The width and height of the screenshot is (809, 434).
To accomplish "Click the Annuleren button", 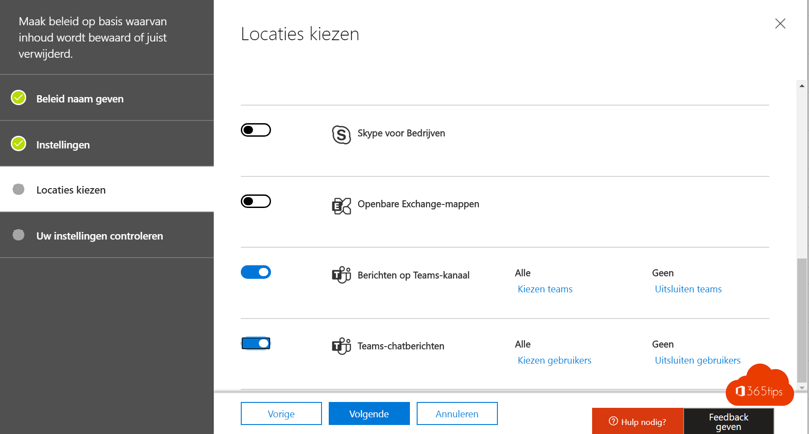I will 457,414.
